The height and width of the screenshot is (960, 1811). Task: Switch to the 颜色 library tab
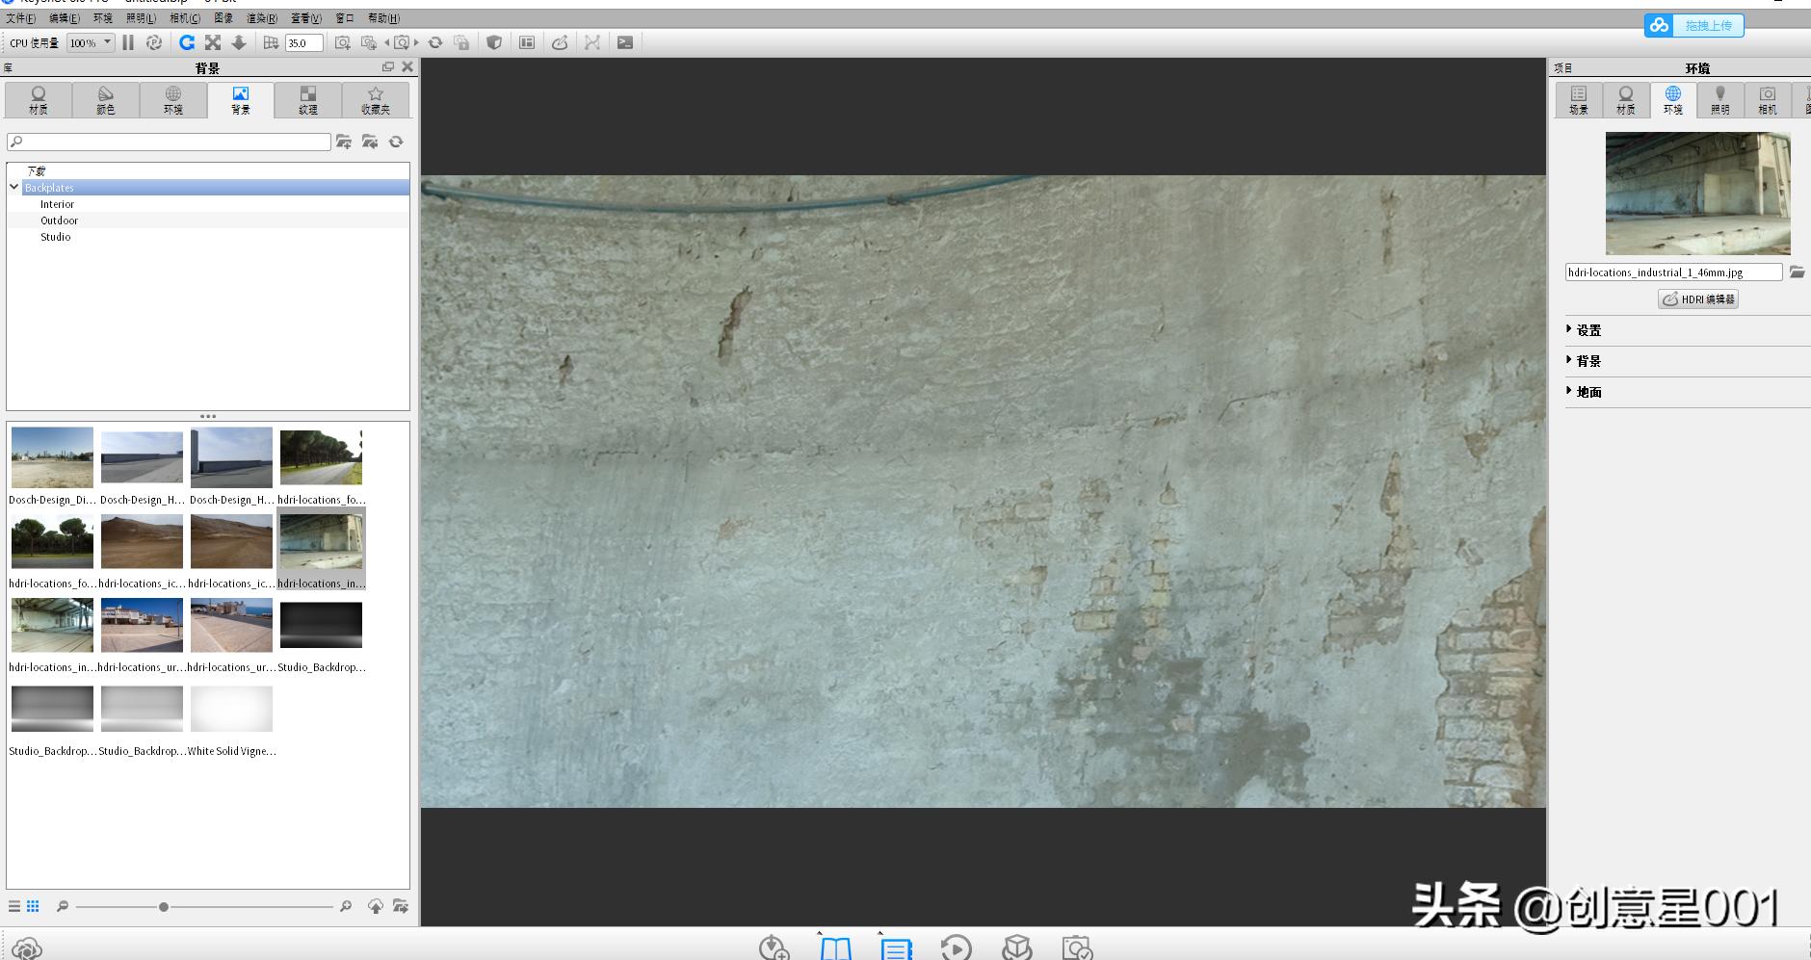[x=106, y=100]
